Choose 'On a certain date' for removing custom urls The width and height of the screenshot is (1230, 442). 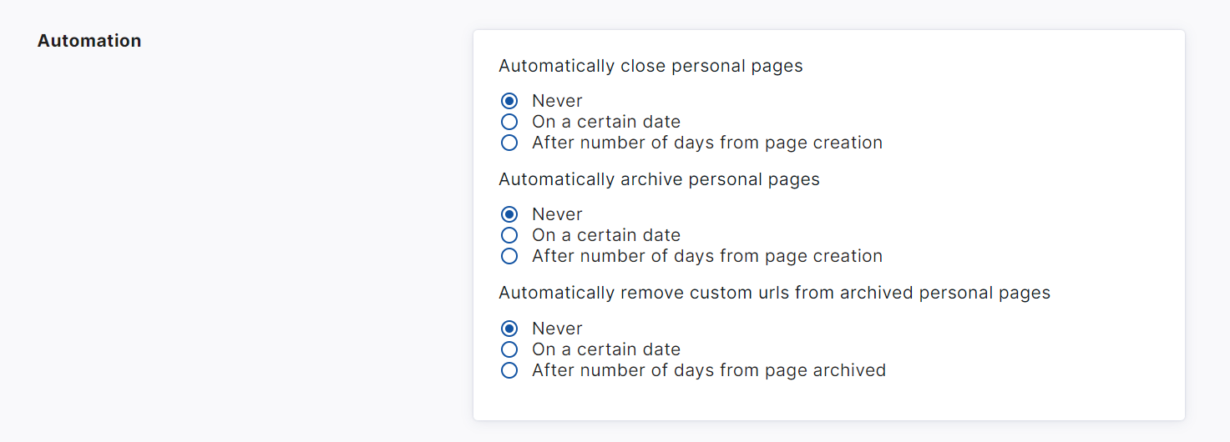click(509, 349)
